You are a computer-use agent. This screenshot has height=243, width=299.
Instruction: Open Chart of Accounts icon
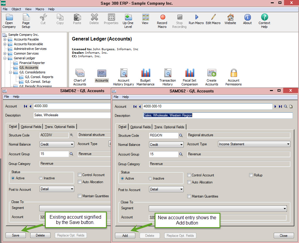click(x=80, y=73)
